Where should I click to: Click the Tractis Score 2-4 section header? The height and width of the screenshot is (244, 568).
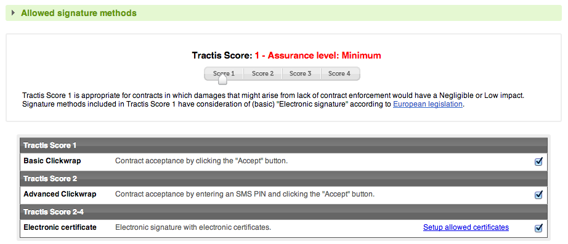point(283,212)
